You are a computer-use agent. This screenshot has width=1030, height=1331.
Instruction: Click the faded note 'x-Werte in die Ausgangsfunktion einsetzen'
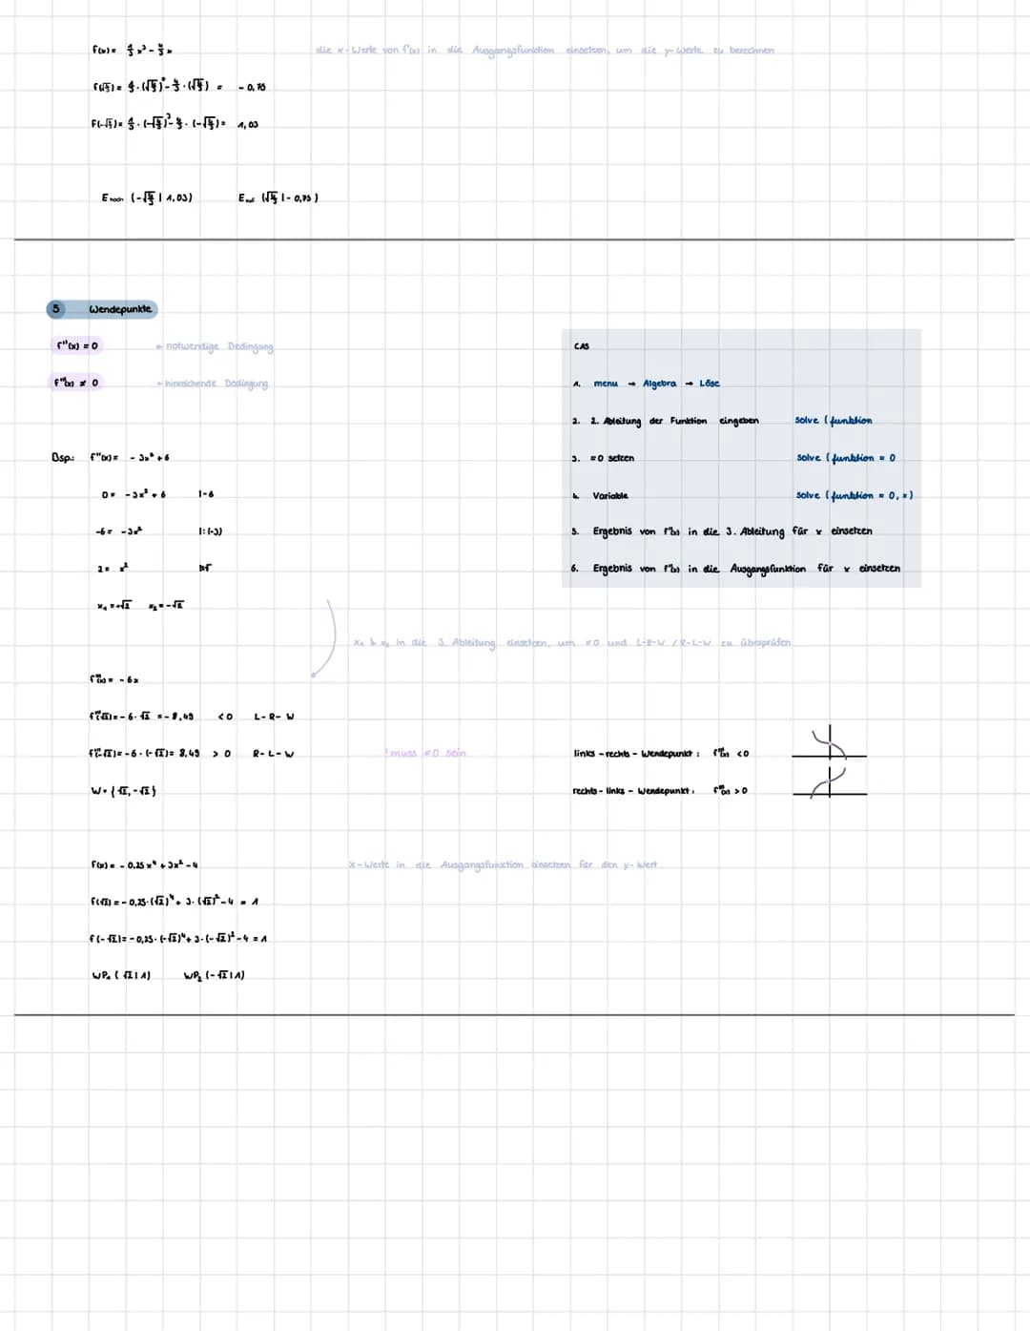[460, 865]
